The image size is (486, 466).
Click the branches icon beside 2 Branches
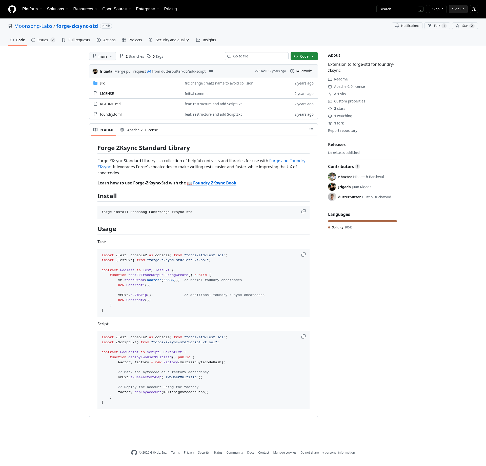tap(121, 56)
